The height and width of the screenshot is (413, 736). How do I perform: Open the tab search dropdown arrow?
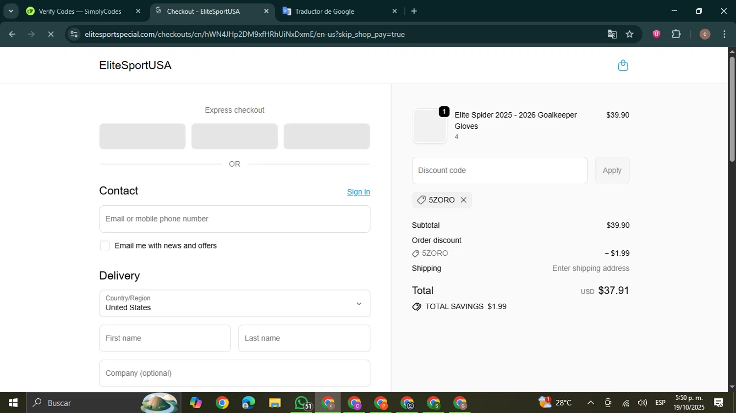[11, 11]
